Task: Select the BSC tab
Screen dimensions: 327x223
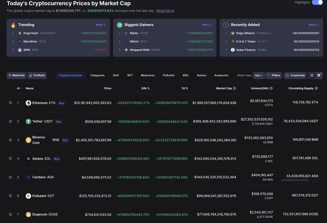Action: point(186,76)
